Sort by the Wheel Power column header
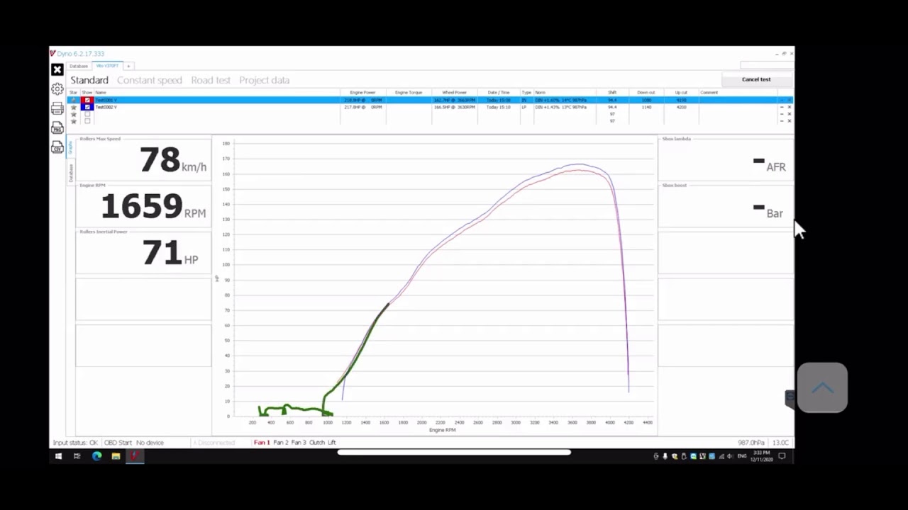 (x=454, y=93)
